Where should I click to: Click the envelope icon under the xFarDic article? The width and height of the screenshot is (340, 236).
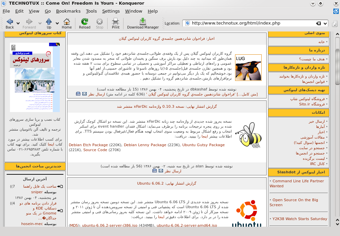(161, 171)
